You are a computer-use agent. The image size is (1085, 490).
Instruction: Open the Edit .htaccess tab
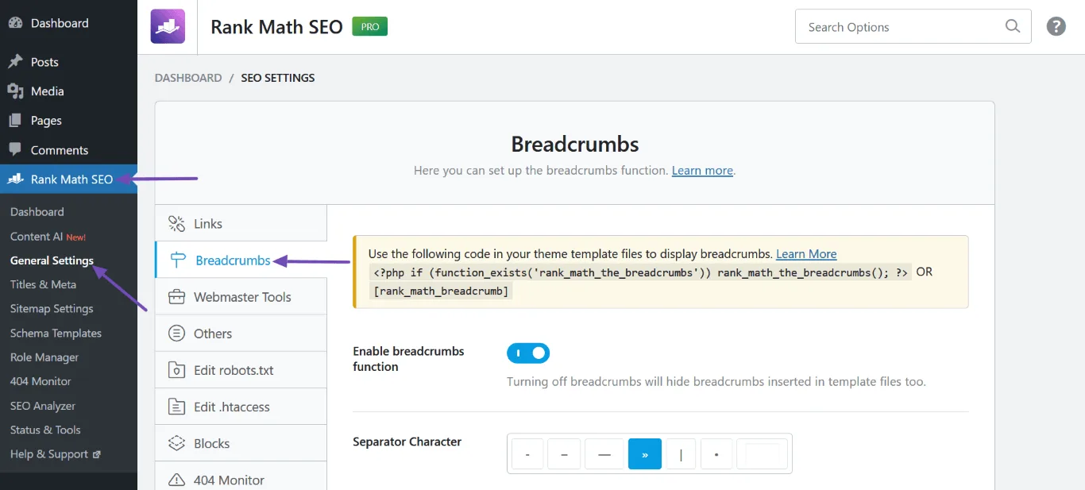[x=241, y=406]
